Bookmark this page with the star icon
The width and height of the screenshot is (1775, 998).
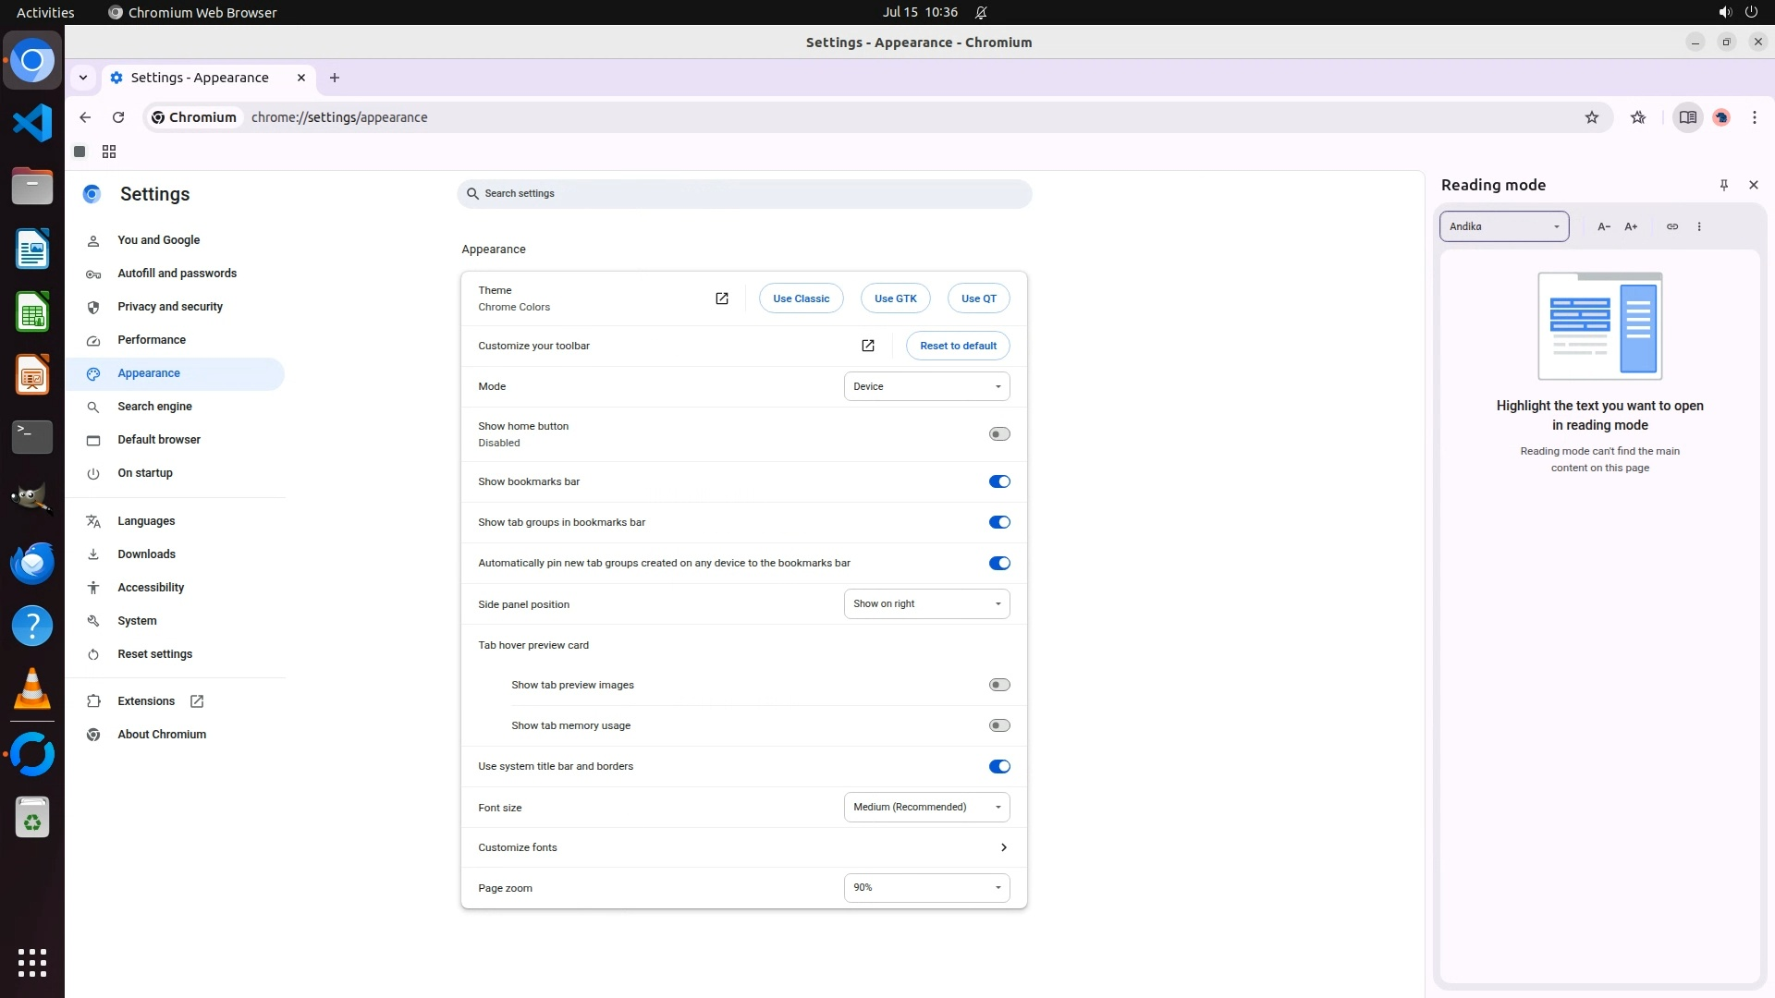pyautogui.click(x=1591, y=117)
